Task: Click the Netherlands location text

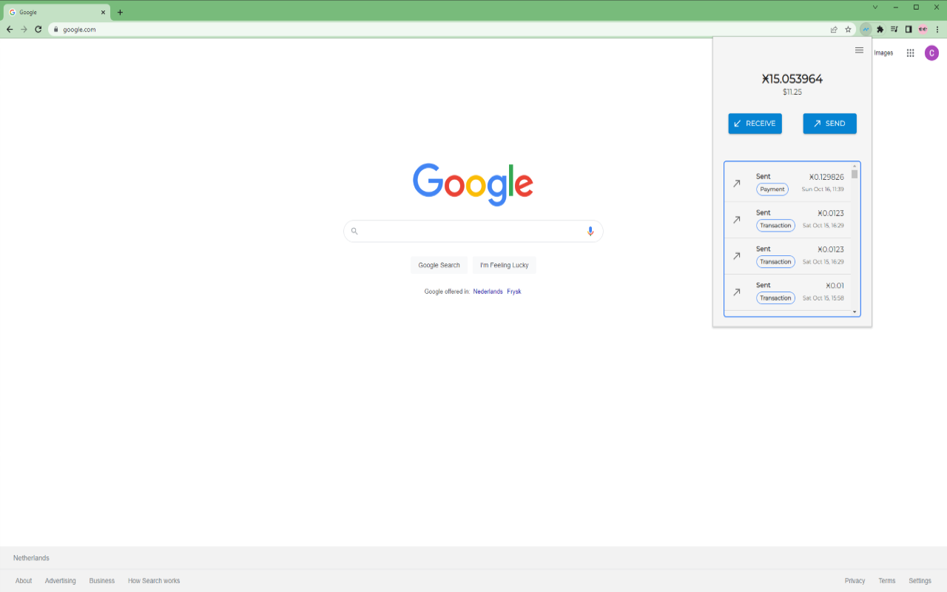Action: (31, 558)
